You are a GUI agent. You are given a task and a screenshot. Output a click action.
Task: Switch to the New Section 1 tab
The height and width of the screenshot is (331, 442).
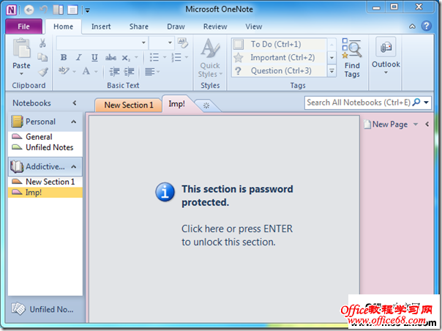pyautogui.click(x=129, y=105)
